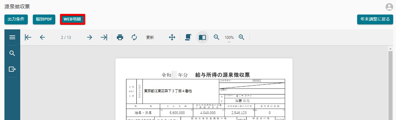The image size is (396, 120).
Task: Toggle the page view book icon
Action: [202, 37]
